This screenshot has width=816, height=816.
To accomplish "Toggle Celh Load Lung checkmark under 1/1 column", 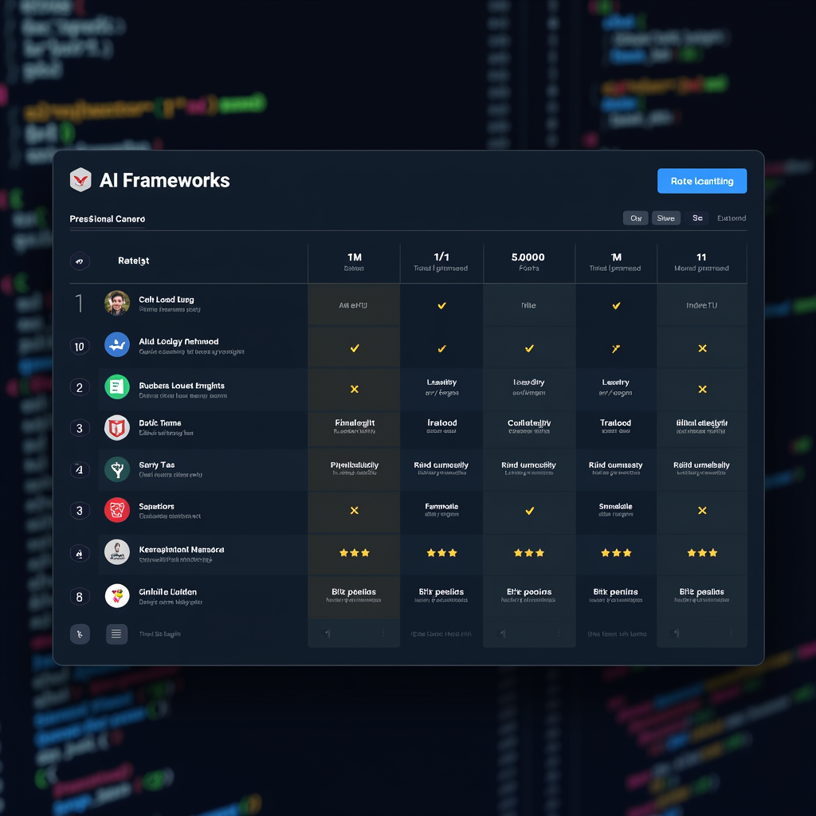I will click(441, 305).
